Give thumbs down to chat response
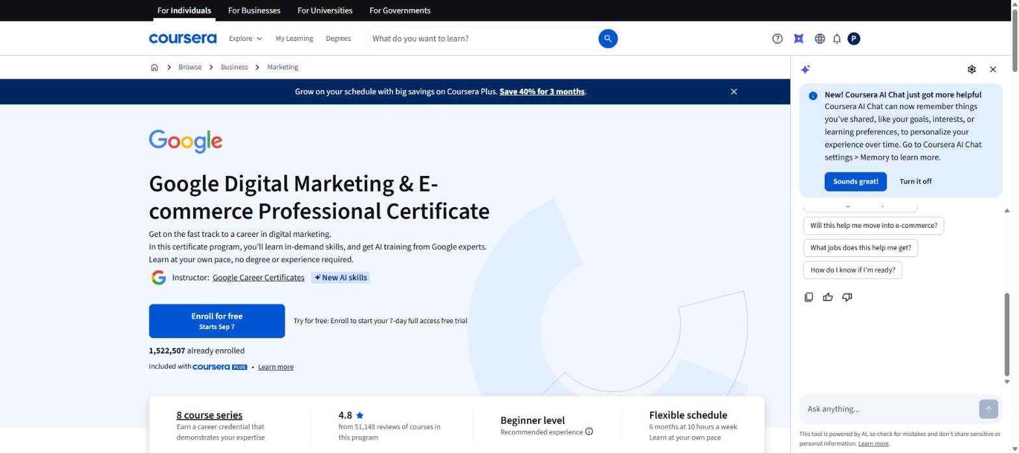Image resolution: width=1019 pixels, height=453 pixels. (x=847, y=297)
